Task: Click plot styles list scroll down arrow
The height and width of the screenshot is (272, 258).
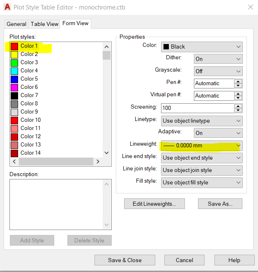Action: [107, 153]
